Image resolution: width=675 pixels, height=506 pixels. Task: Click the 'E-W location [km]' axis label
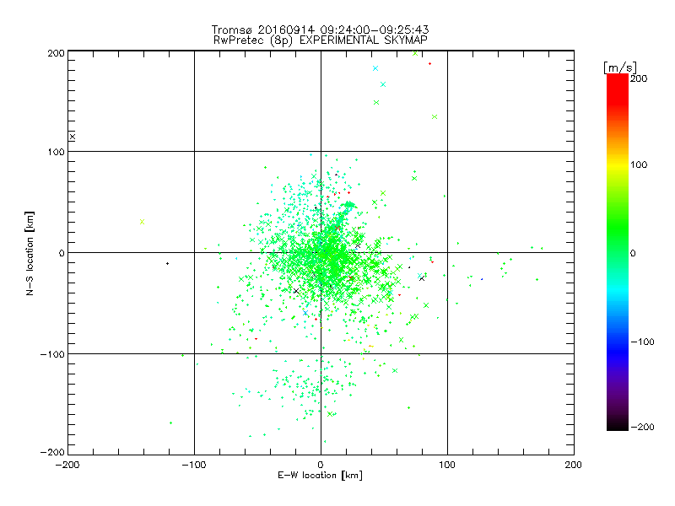pyautogui.click(x=320, y=476)
